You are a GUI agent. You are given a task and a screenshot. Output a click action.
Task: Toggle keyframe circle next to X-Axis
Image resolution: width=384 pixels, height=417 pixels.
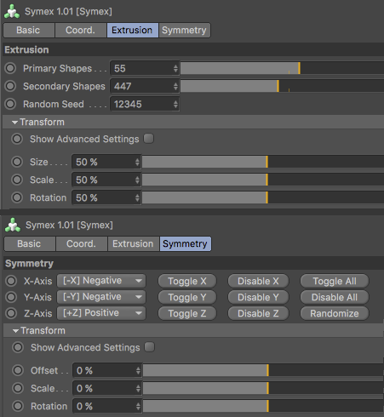tap(11, 281)
